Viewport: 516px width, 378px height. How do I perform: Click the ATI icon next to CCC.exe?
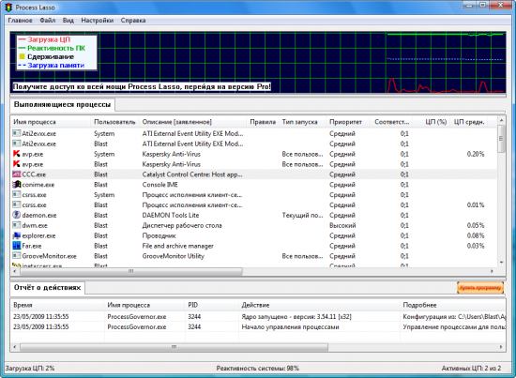click(x=17, y=174)
